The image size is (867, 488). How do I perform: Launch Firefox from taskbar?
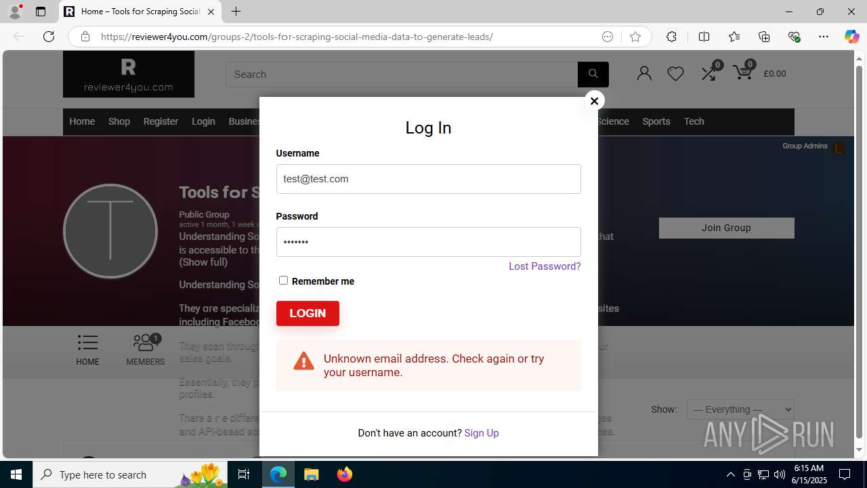[x=345, y=474]
